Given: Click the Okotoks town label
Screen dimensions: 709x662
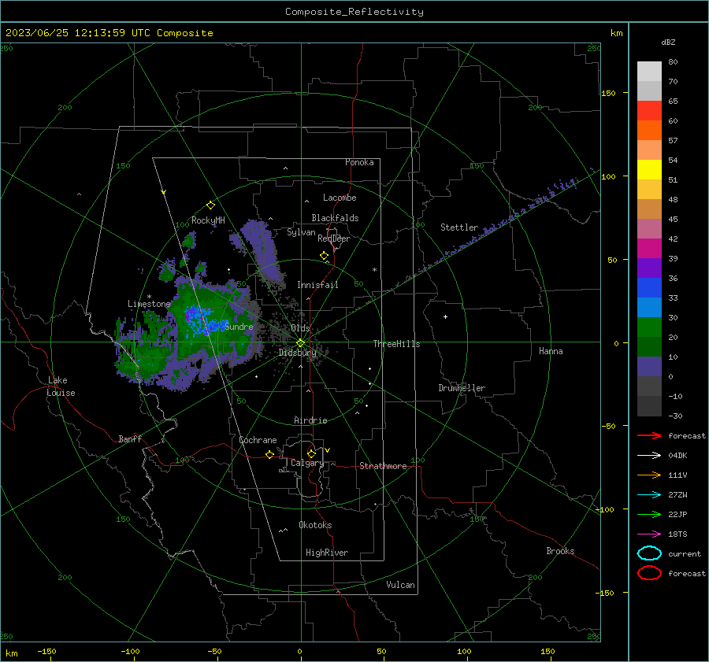Looking at the screenshot, I should pyautogui.click(x=315, y=525).
